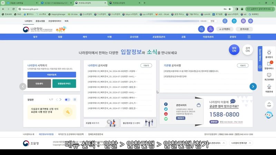This screenshot has height=155, width=276.
Task: Toggle the 알림 ON round button
Action: [234, 50]
